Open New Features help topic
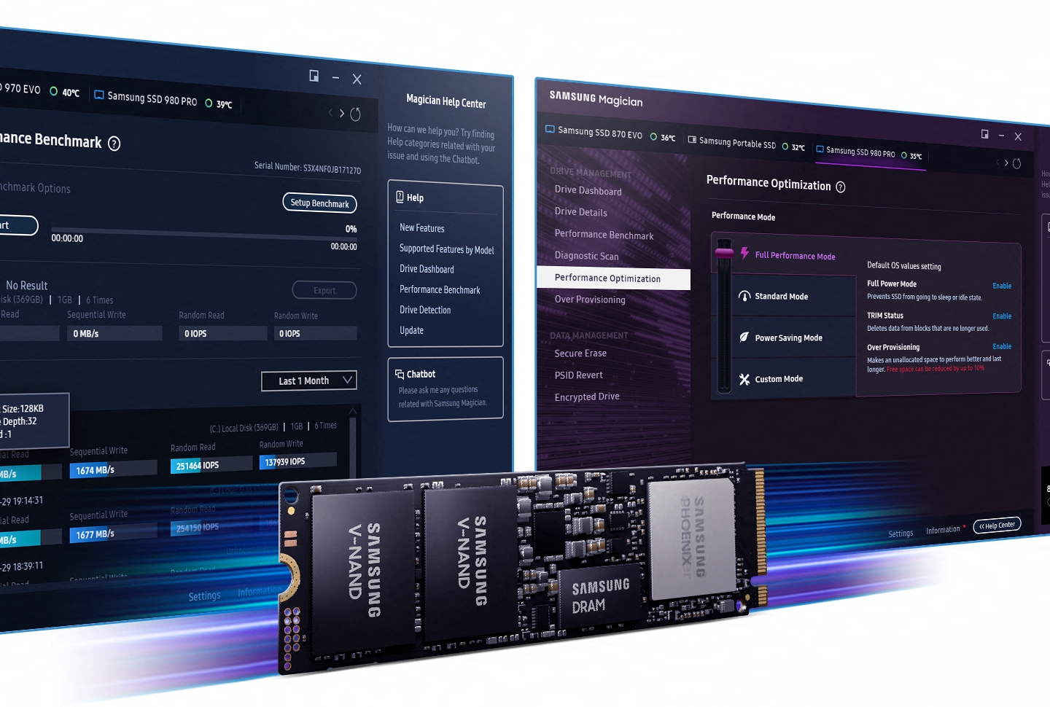The width and height of the screenshot is (1050, 707). pyautogui.click(x=421, y=228)
